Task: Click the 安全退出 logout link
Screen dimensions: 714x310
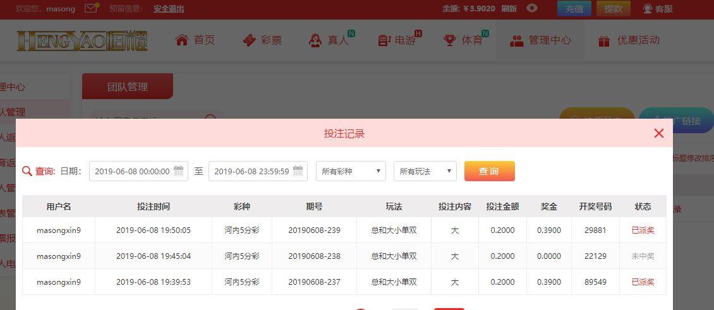Action: tap(169, 9)
